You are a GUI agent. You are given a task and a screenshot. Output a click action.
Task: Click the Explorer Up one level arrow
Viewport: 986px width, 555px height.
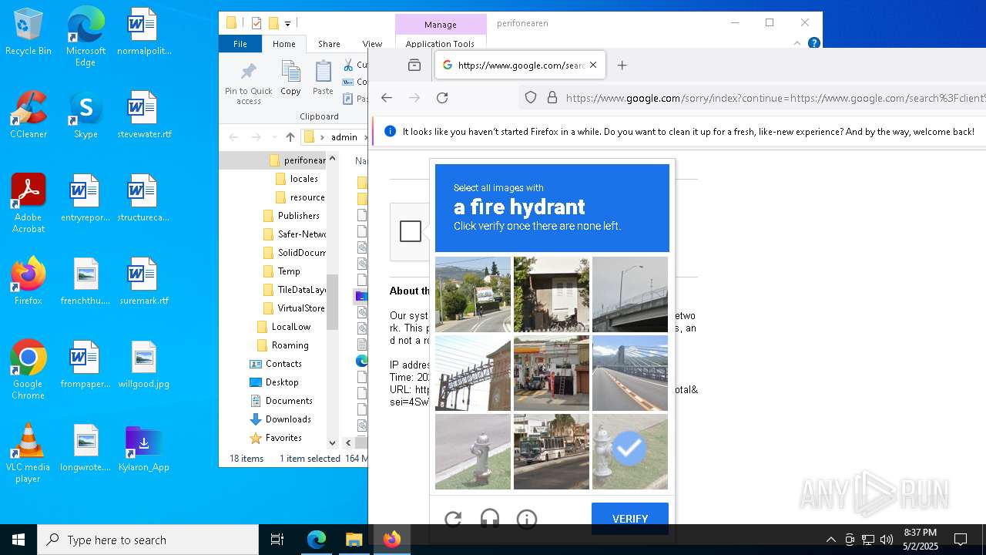[x=290, y=137]
